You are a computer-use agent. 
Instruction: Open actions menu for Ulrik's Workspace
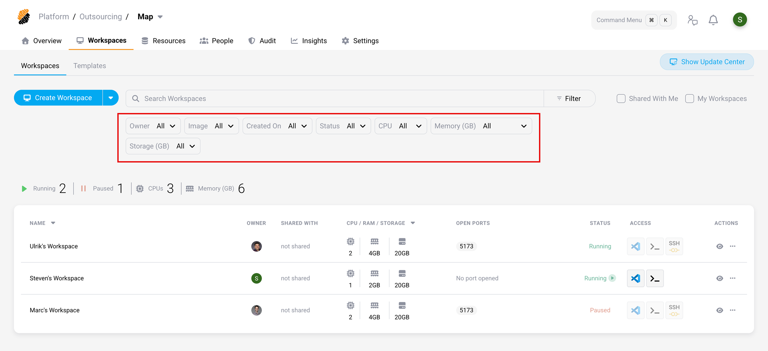tap(732, 246)
